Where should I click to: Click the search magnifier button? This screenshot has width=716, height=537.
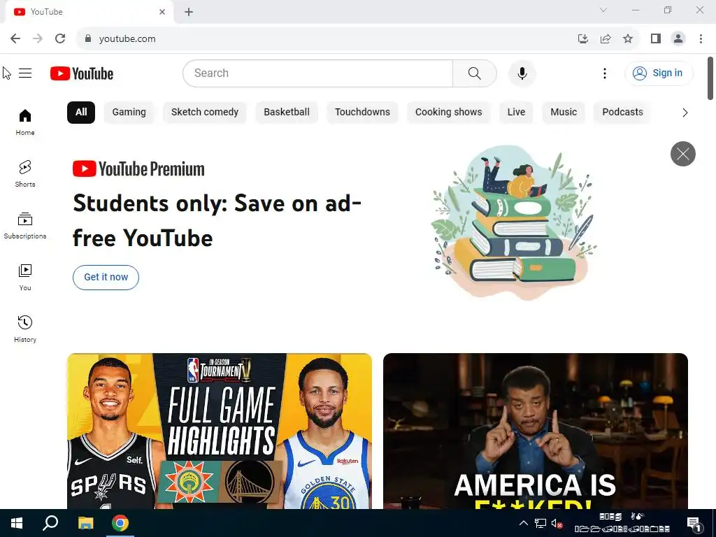tap(475, 73)
